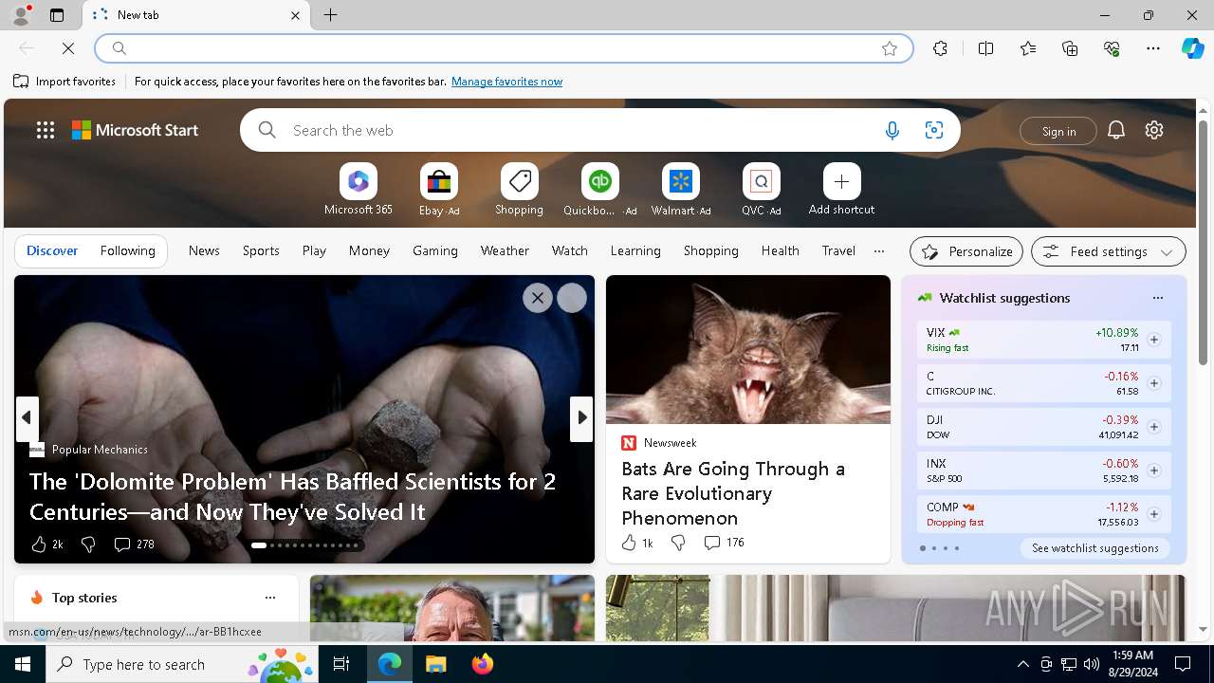Add COMP to the watchlist
Screen dimensions: 1214x683
(x=1153, y=514)
